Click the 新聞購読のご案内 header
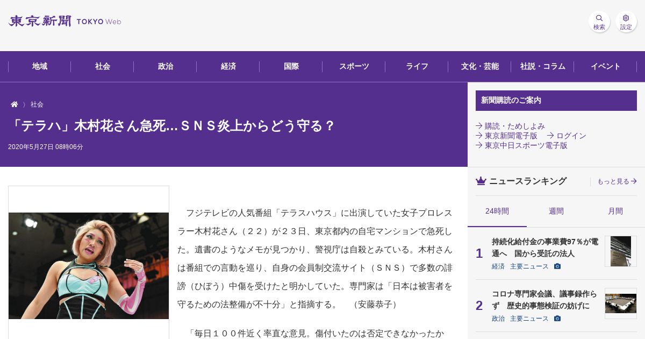Viewport: 645px width, 339px height. 556,101
